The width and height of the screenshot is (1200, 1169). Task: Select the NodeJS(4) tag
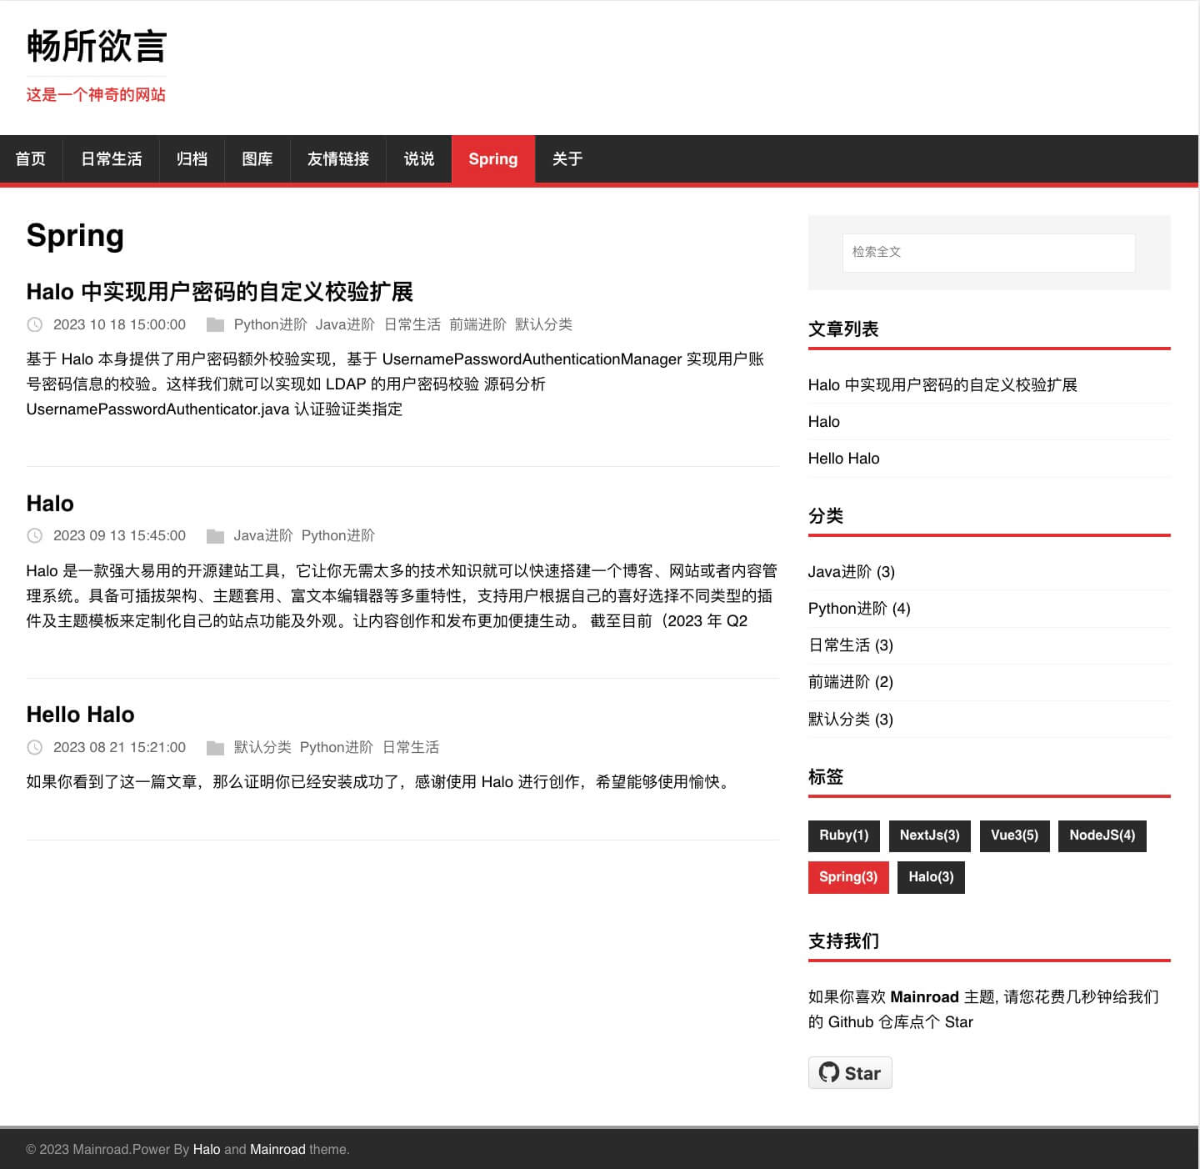pyautogui.click(x=1102, y=835)
